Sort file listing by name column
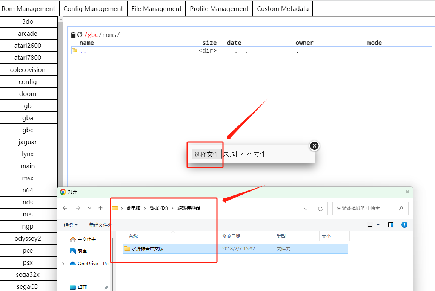Screen dimensions: 435x291 click(86, 43)
